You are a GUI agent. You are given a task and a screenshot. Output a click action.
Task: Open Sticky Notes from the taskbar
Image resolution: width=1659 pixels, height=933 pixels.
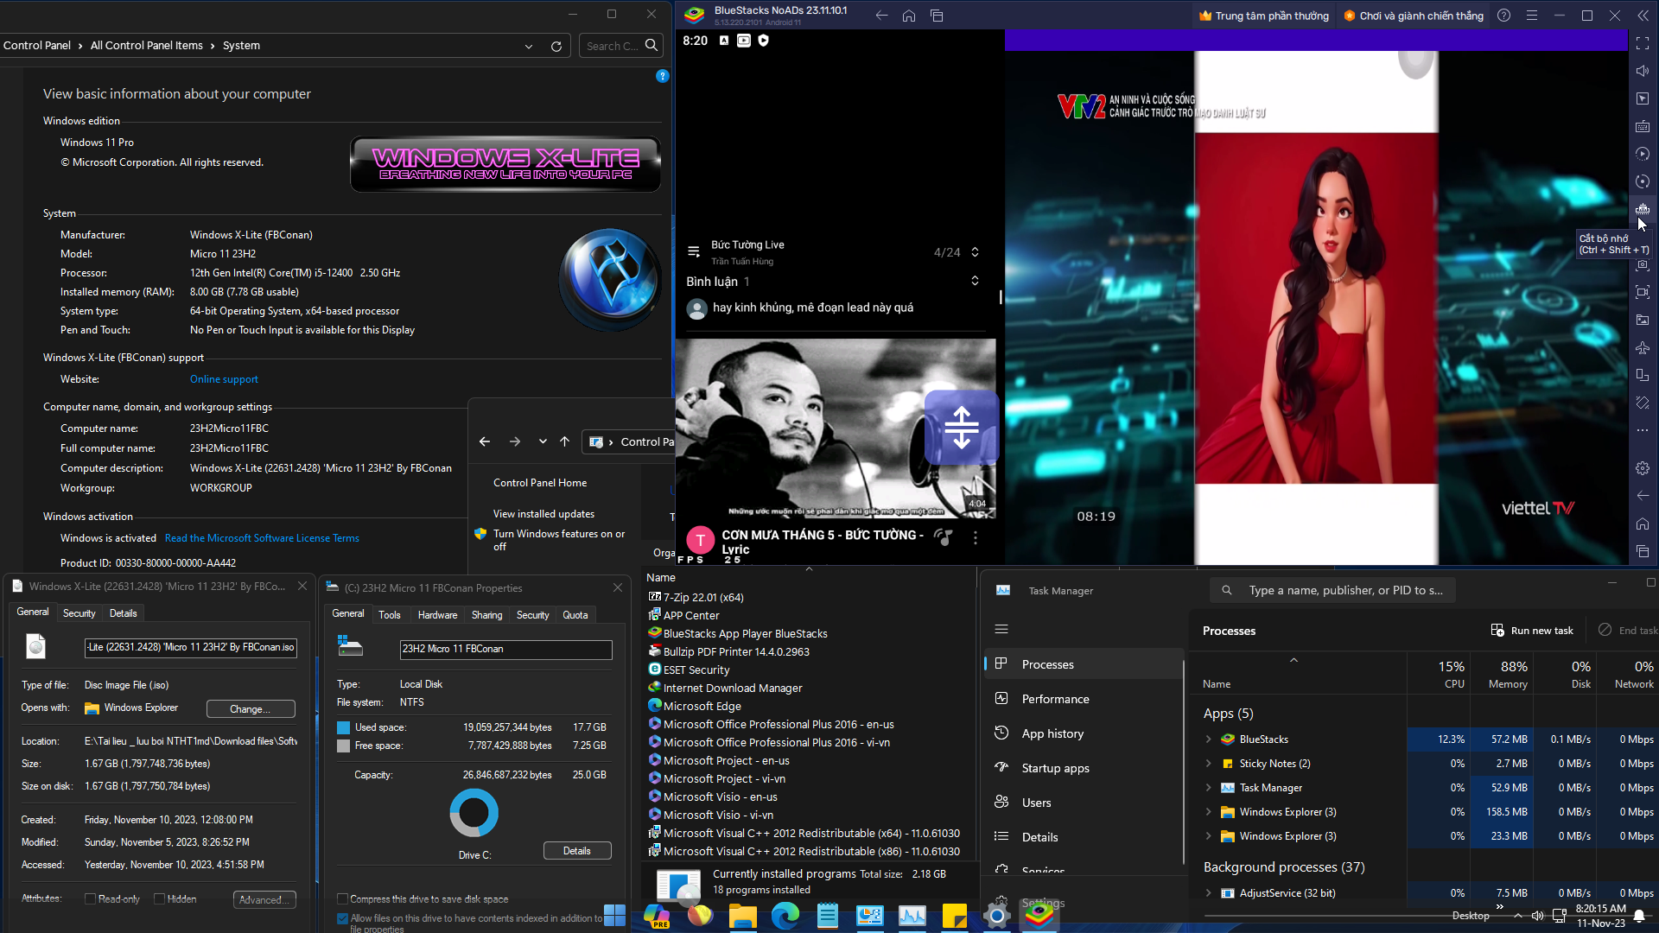(x=954, y=915)
